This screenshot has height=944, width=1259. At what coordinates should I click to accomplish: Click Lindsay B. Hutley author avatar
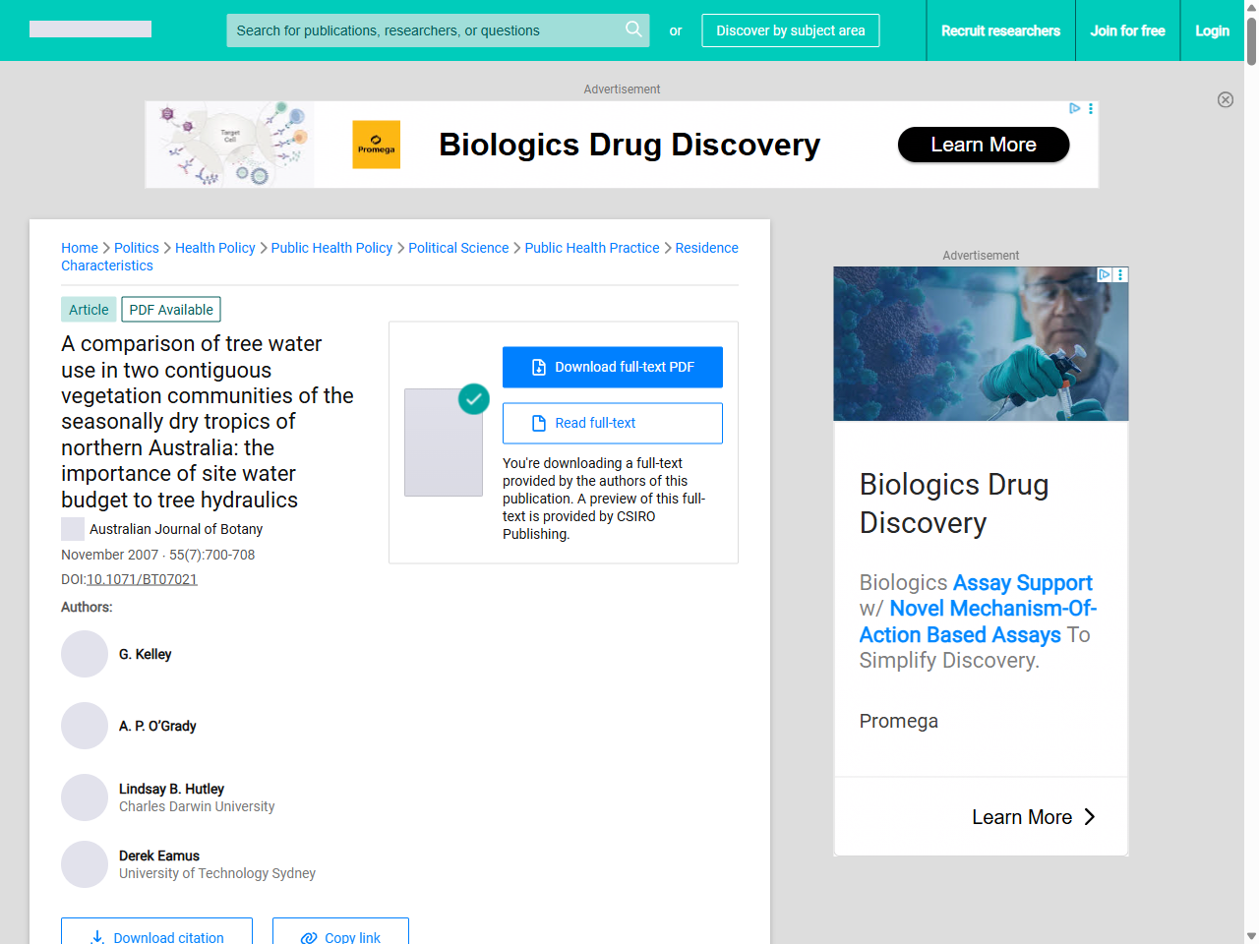click(85, 797)
